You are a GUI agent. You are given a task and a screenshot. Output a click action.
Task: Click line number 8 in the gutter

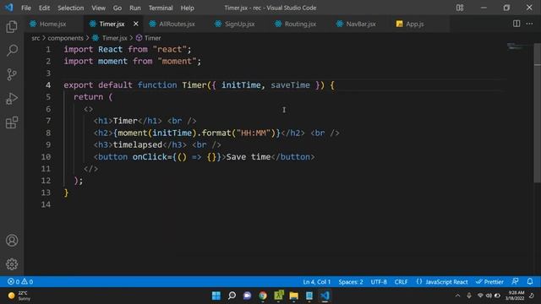[48, 133]
